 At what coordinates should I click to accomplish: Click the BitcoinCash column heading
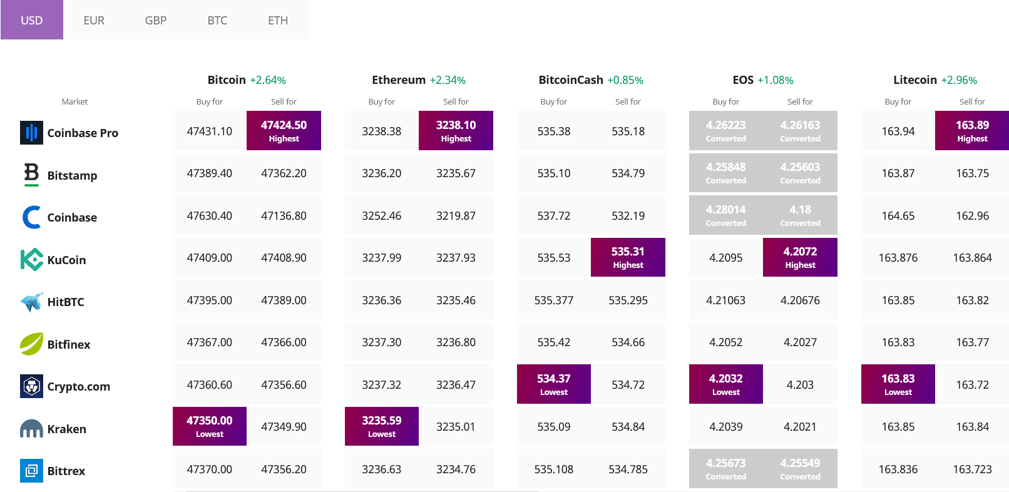571,79
